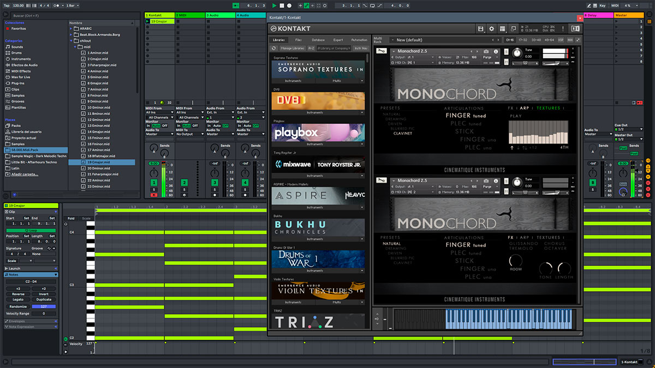This screenshot has width=655, height=368.
Task: Click the Reverse notes button
Action: pos(18,294)
